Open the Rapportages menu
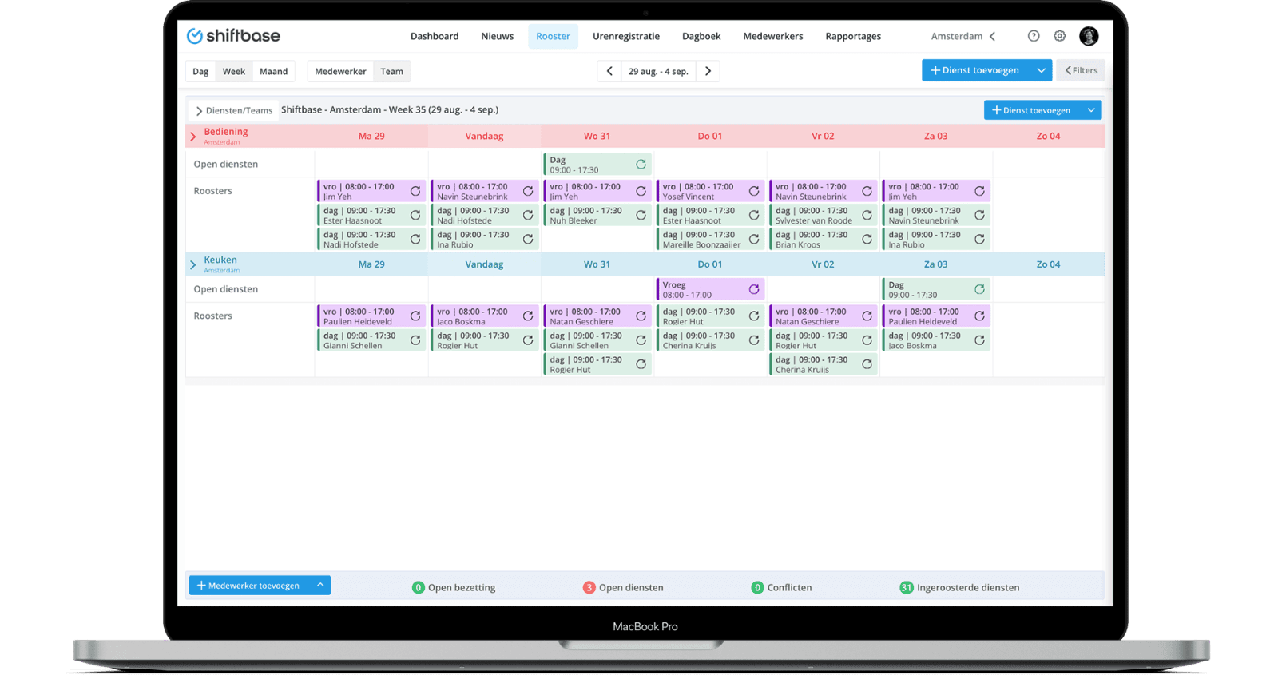This screenshot has height=691, width=1278. pos(852,36)
